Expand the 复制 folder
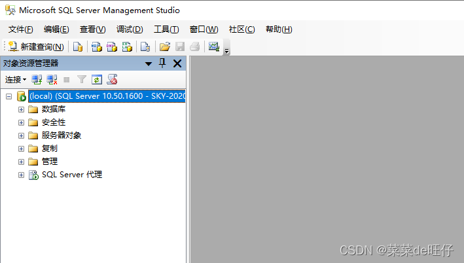Image resolution: width=464 pixels, height=263 pixels. click(x=21, y=149)
